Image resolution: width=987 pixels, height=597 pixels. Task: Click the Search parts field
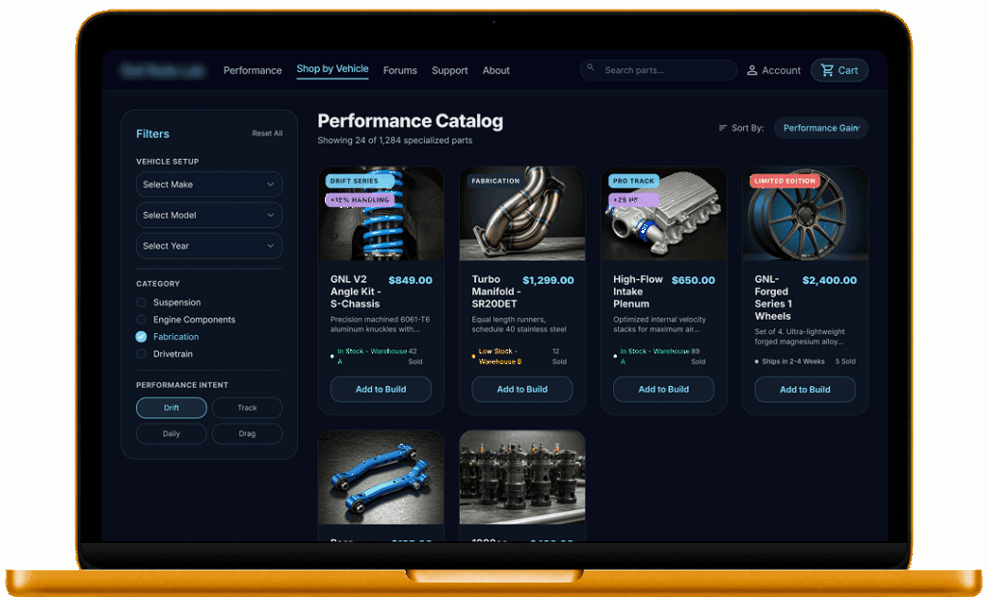658,70
